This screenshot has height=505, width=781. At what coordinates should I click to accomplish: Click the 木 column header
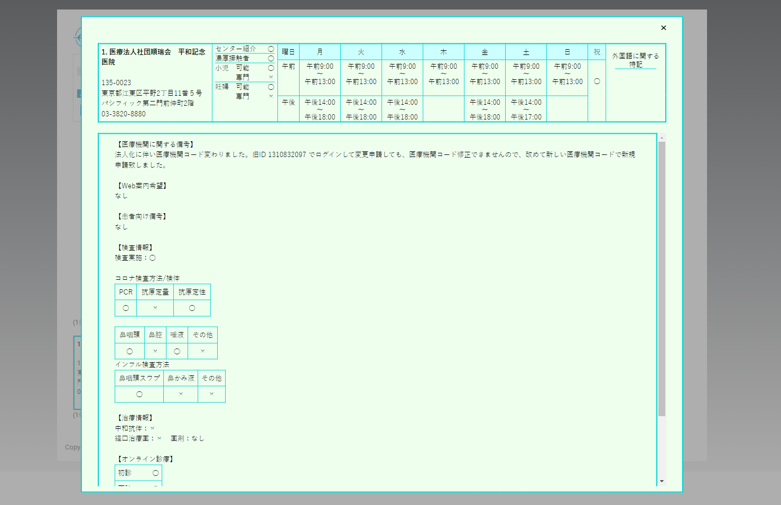click(443, 52)
